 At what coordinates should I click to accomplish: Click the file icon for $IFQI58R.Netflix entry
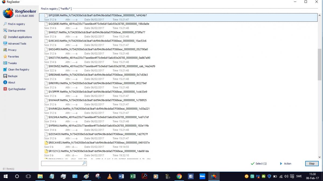46,16
